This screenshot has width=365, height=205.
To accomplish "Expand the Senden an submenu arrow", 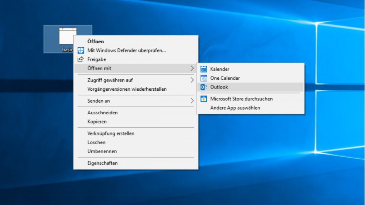I will pos(192,101).
